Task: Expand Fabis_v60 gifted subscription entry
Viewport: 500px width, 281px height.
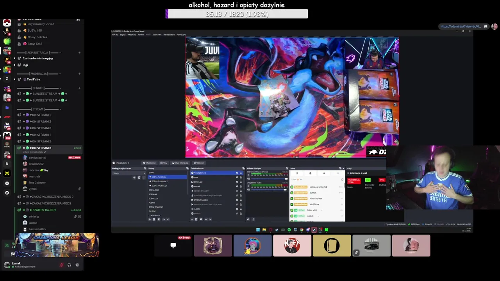Action: (322, 210)
